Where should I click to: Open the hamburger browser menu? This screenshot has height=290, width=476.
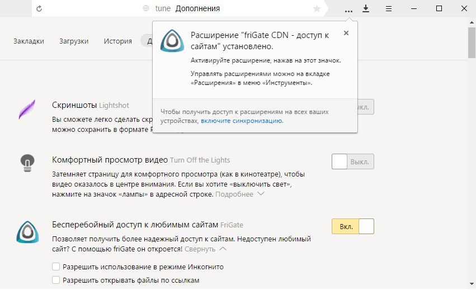389,9
